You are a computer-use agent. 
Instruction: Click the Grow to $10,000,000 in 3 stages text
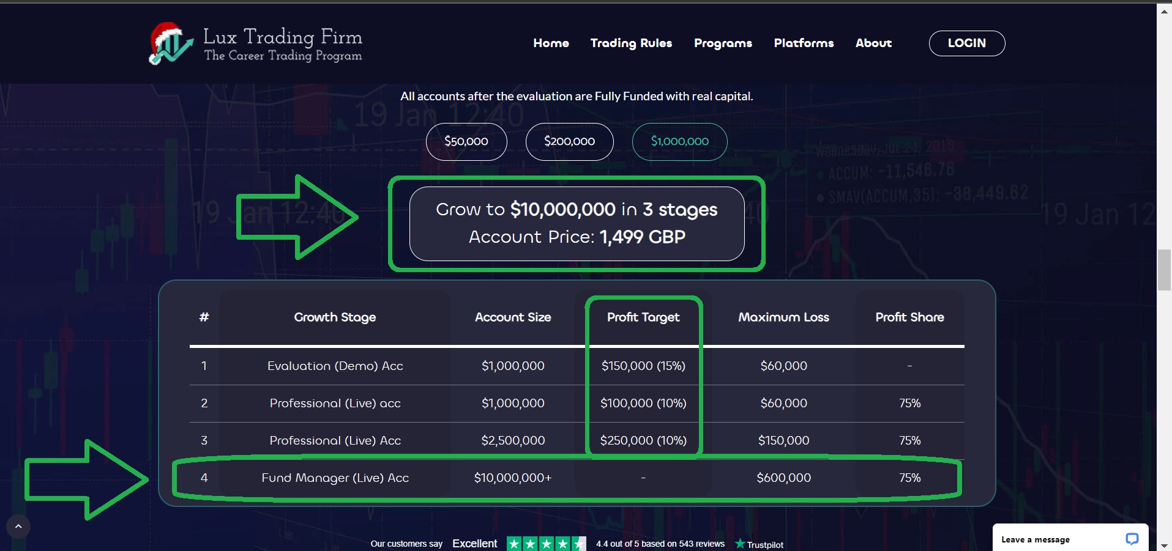coord(577,209)
